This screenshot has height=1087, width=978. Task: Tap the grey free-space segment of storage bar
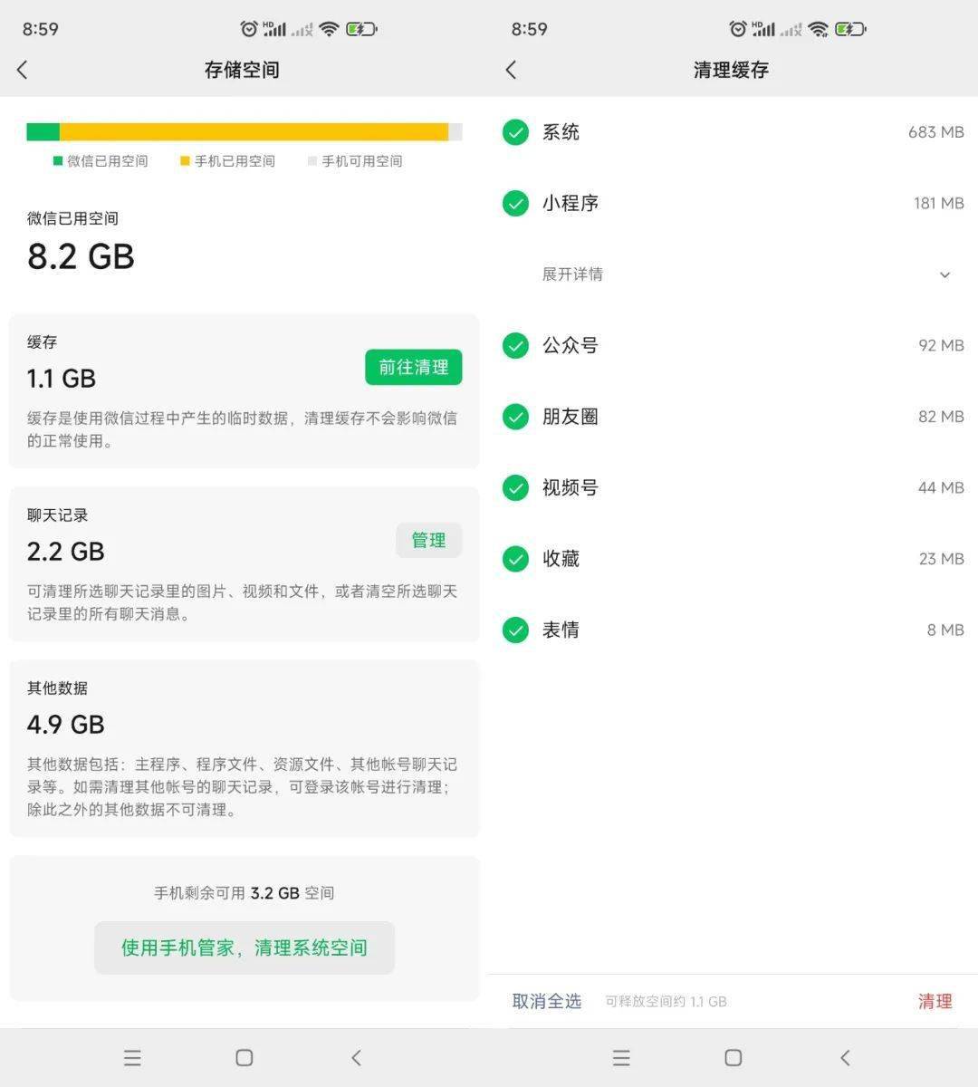(455, 132)
